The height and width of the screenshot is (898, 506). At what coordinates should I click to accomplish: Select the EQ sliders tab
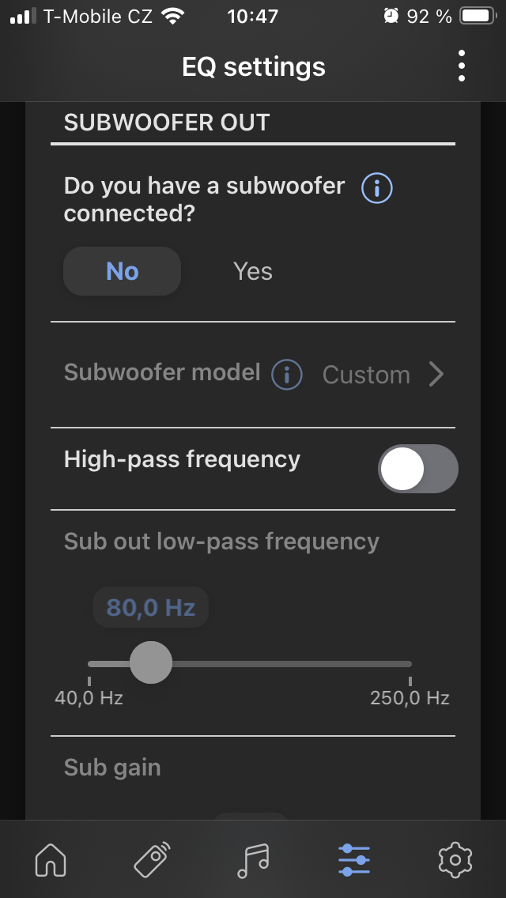click(353, 859)
